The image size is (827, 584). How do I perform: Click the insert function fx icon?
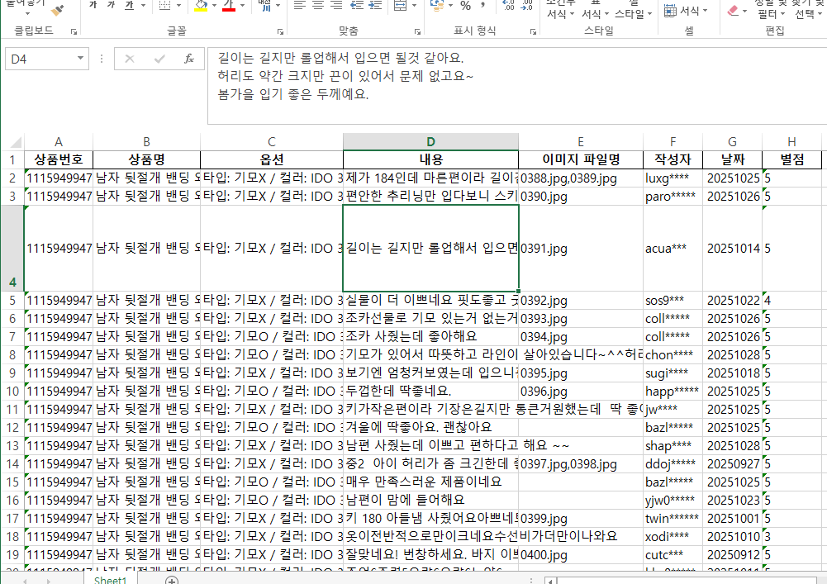point(188,59)
